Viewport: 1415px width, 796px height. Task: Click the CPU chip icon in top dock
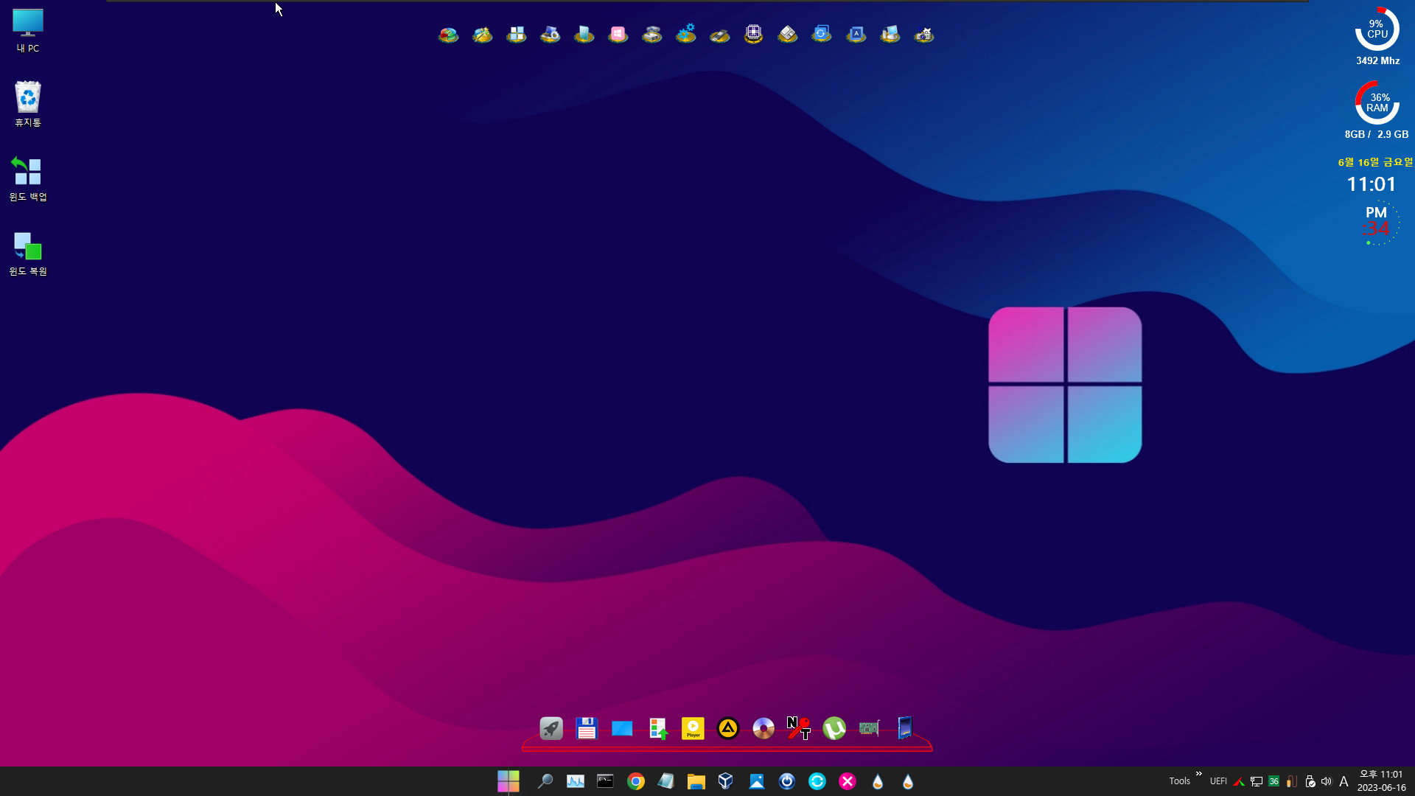pyautogui.click(x=753, y=35)
